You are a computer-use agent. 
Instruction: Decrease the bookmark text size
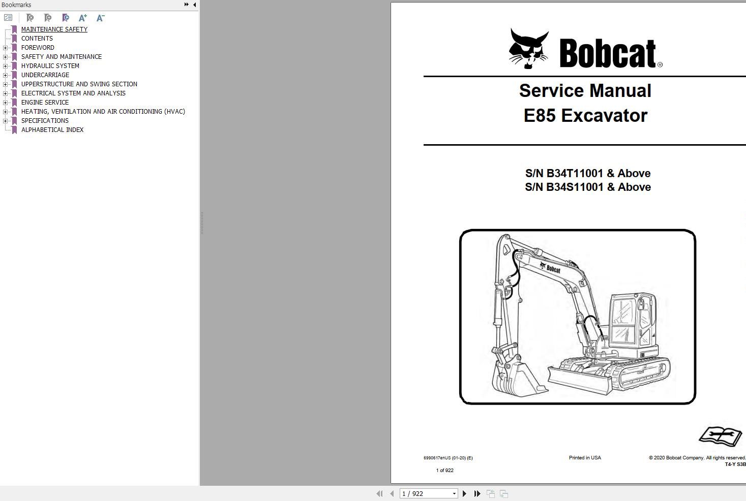click(x=100, y=18)
